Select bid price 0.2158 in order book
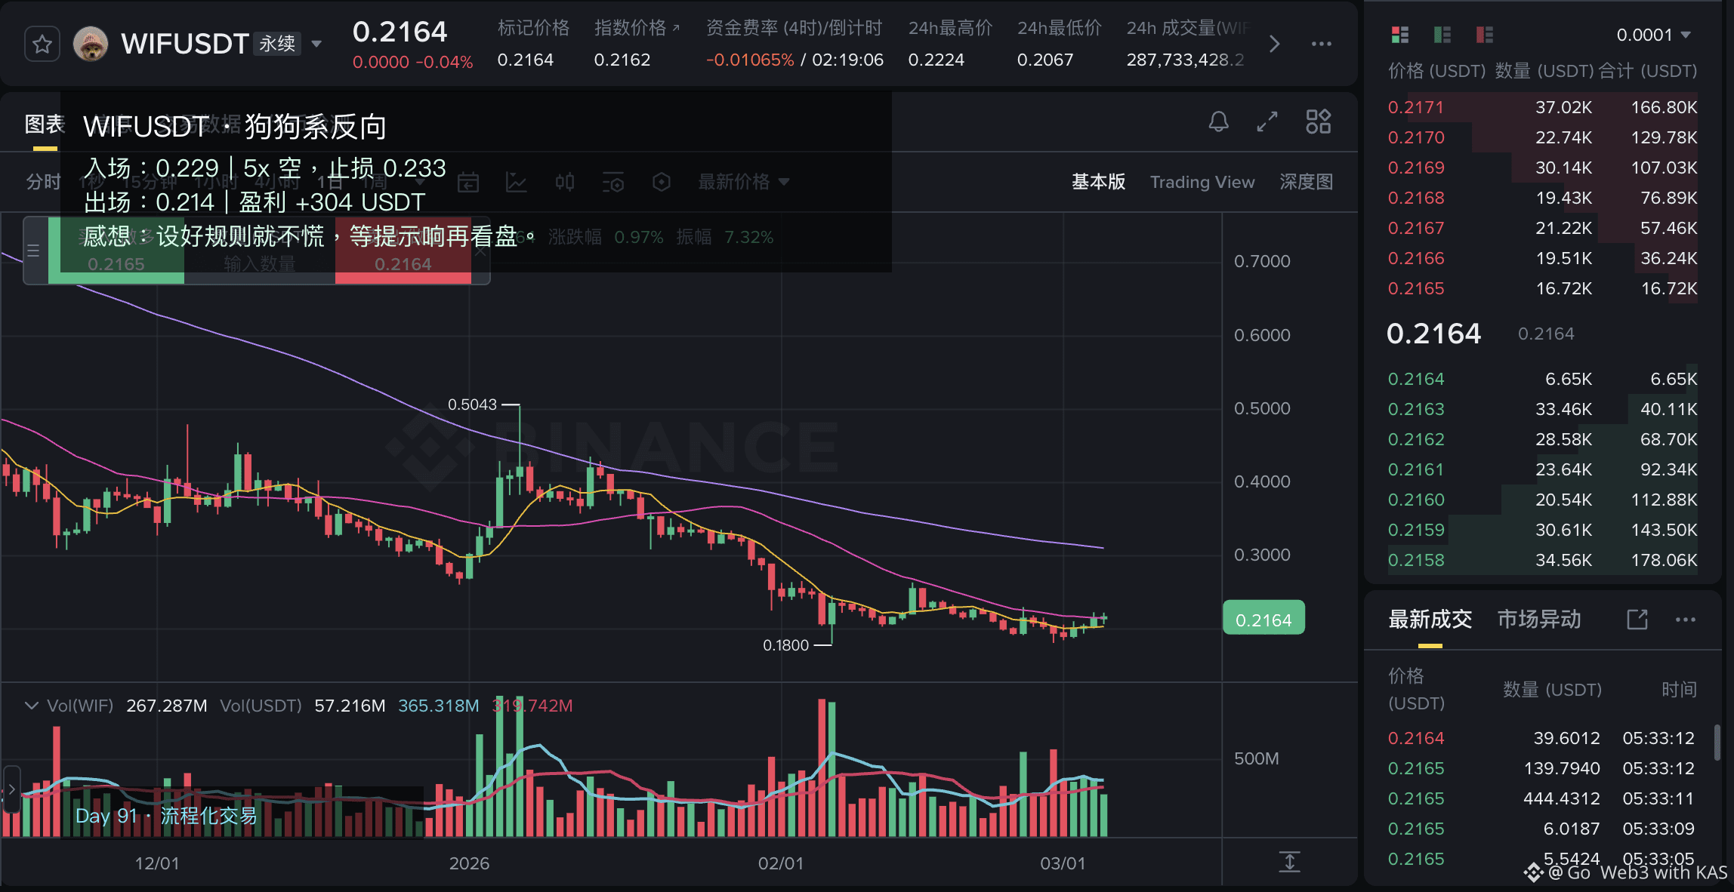The image size is (1734, 892). (x=1416, y=560)
